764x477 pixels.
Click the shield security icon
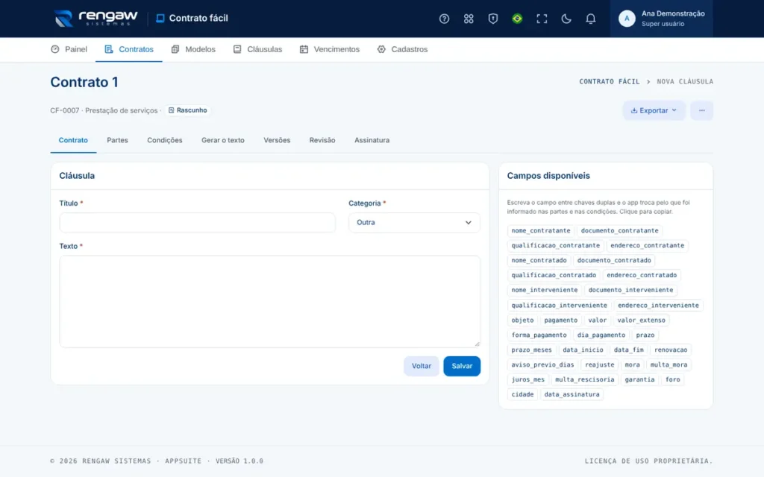tap(492, 19)
